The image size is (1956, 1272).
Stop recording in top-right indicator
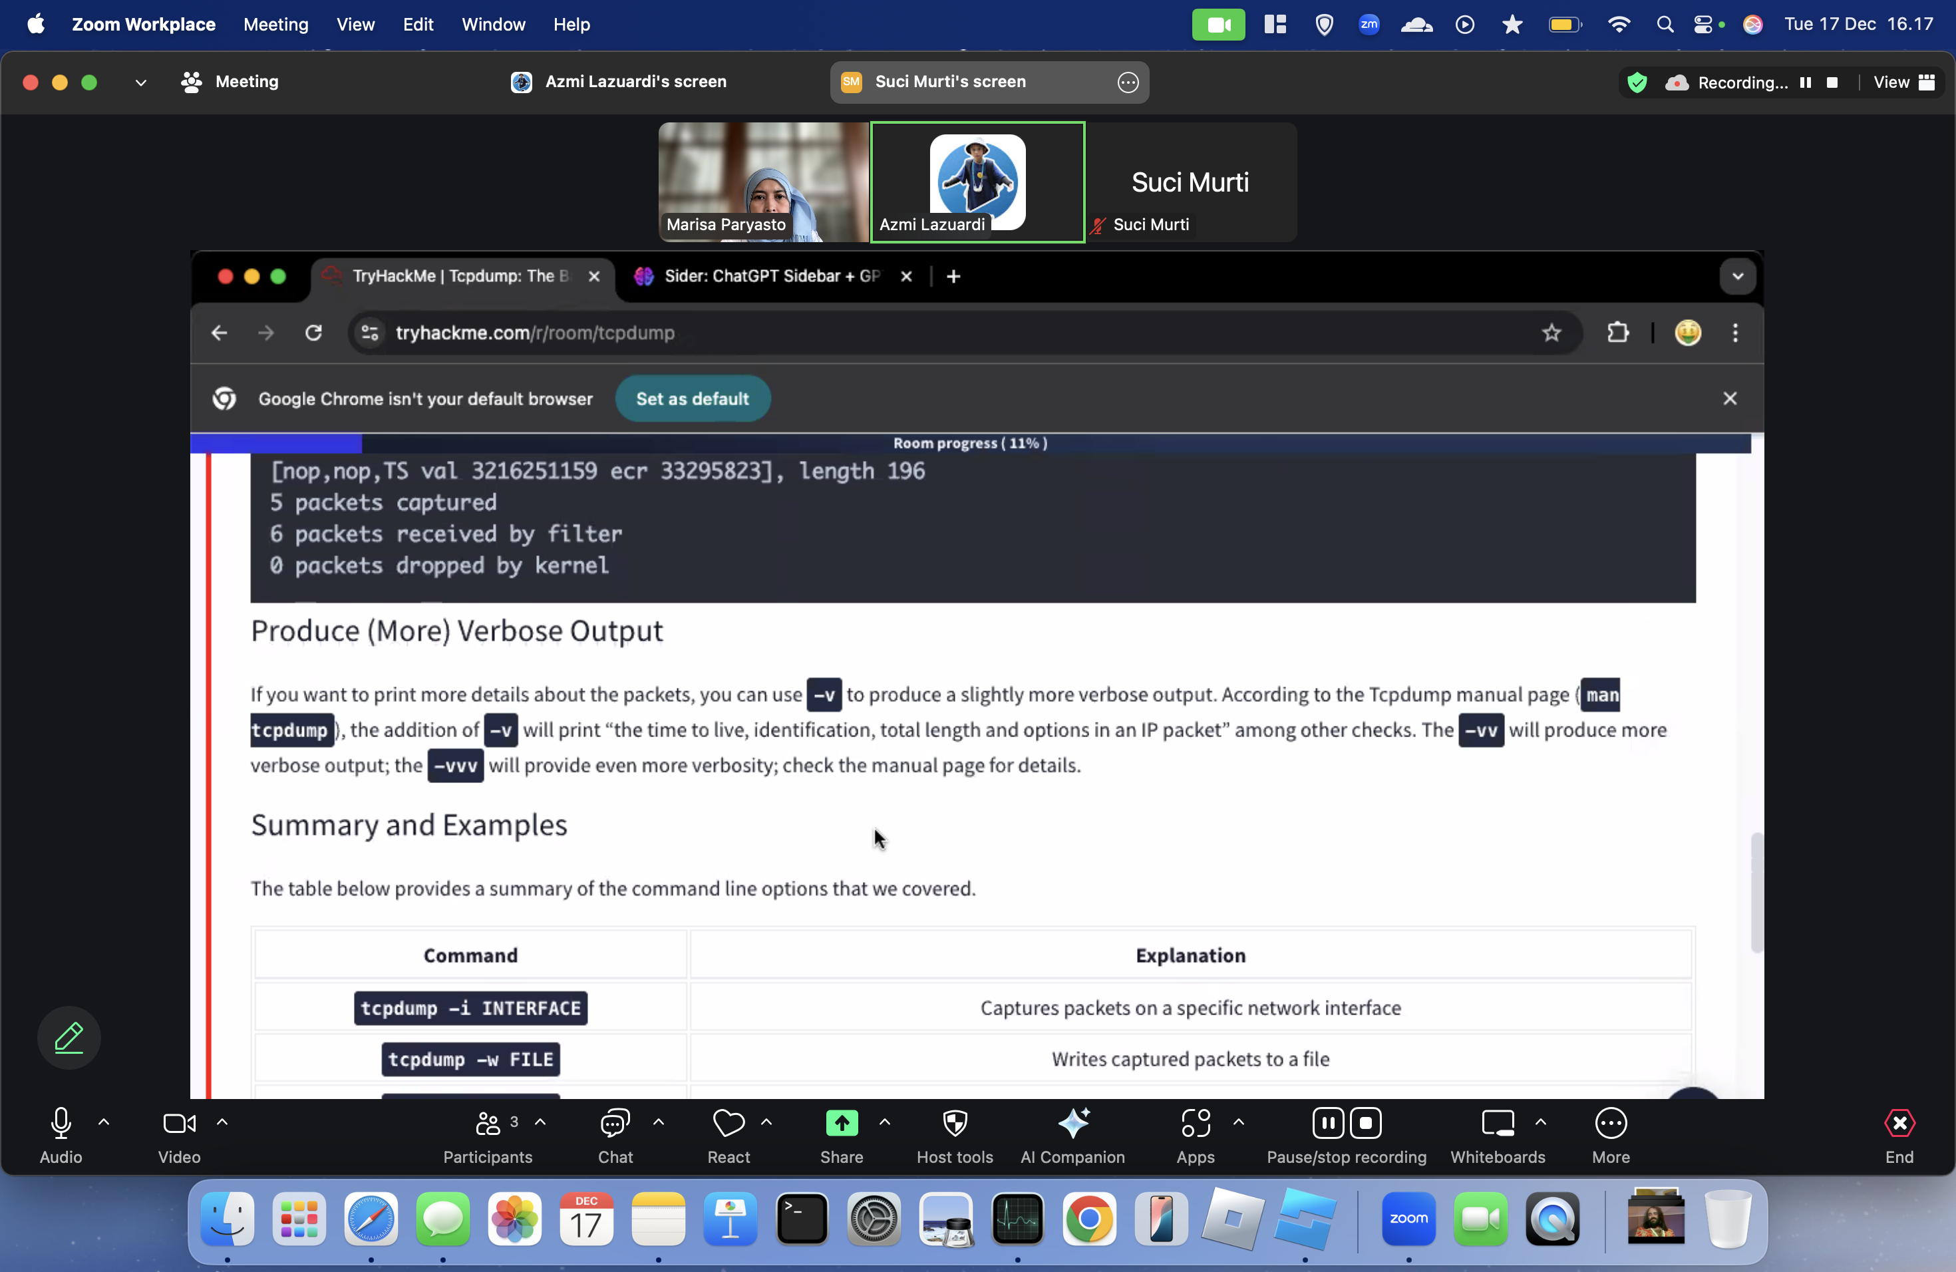pyautogui.click(x=1832, y=82)
